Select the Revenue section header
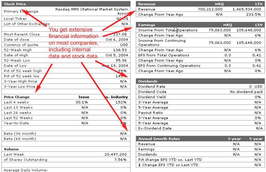The image size is (266, 172). point(147,4)
